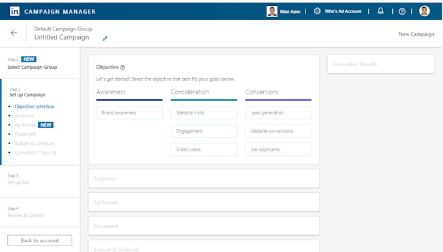
Task: Click the LinkedIn logo icon
Action: (15, 11)
